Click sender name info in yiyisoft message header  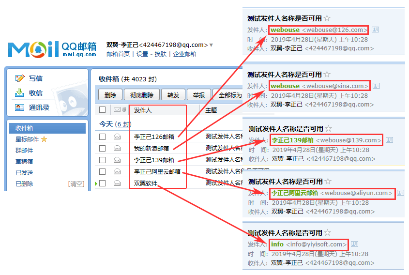click(x=277, y=244)
